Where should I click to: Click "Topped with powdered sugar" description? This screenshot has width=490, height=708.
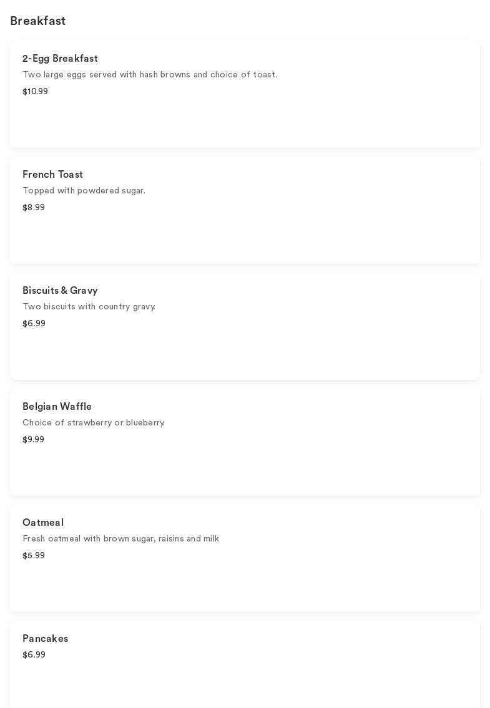pyautogui.click(x=84, y=191)
